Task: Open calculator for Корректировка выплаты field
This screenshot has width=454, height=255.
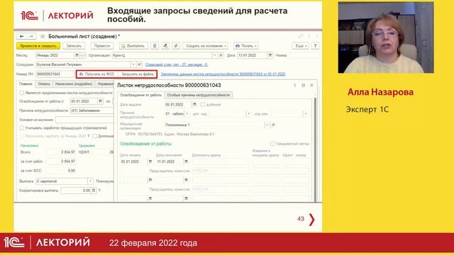Action: (x=94, y=191)
